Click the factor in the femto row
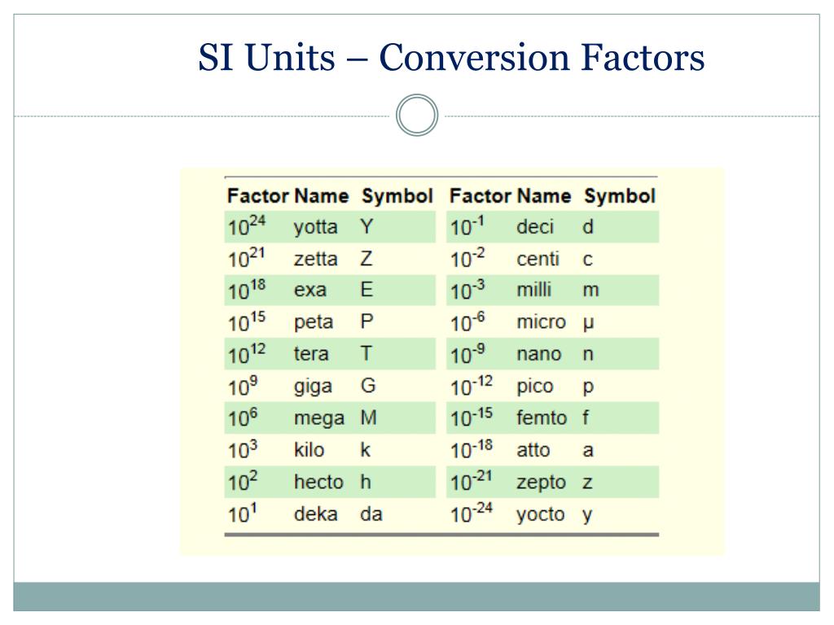This screenshot has height=625, width=834. (472, 417)
